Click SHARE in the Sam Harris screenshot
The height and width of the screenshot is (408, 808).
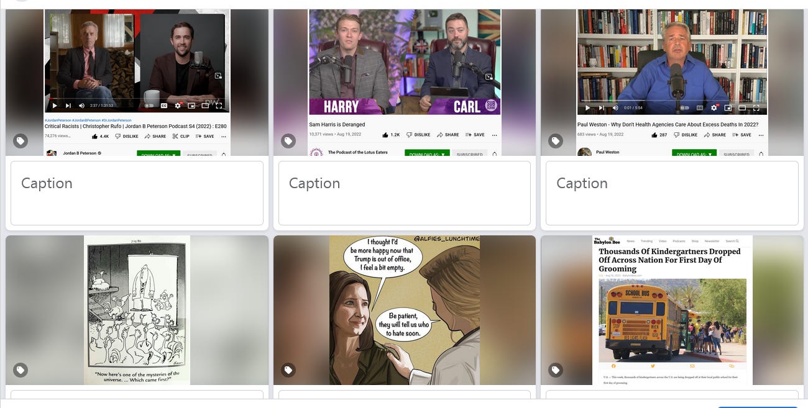tap(448, 135)
